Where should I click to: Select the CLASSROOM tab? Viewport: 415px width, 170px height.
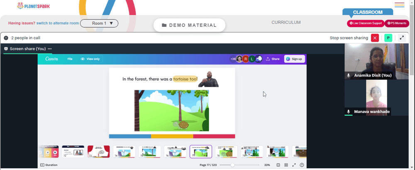click(x=368, y=12)
